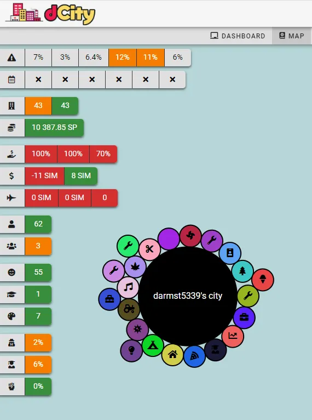
Task: Select the royal blue toolbox building
Action: [109, 299]
